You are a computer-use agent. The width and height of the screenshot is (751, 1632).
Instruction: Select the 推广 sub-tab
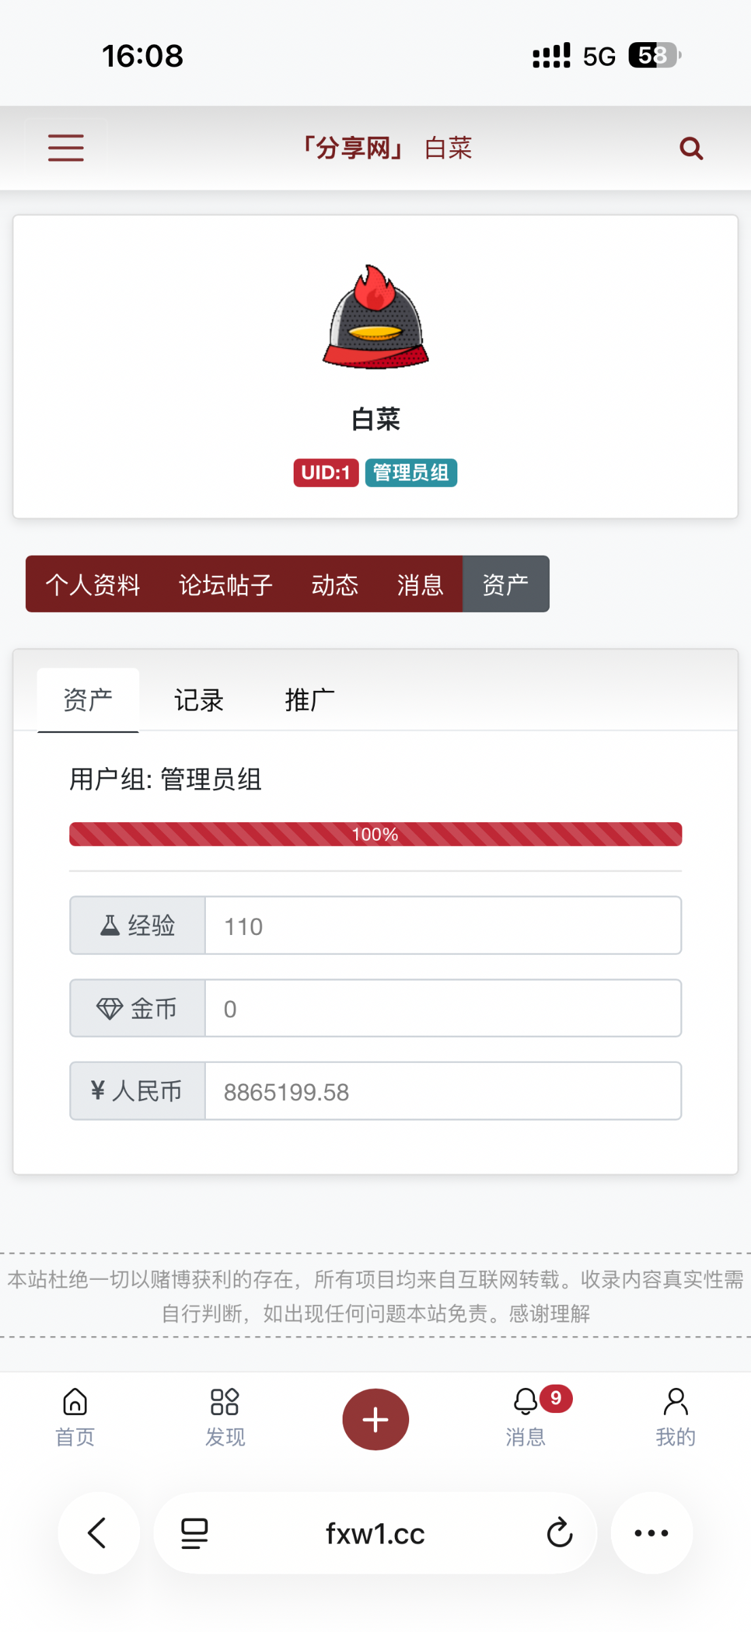309,700
